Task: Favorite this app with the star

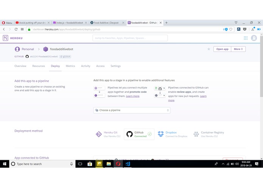Action: pos(209,49)
